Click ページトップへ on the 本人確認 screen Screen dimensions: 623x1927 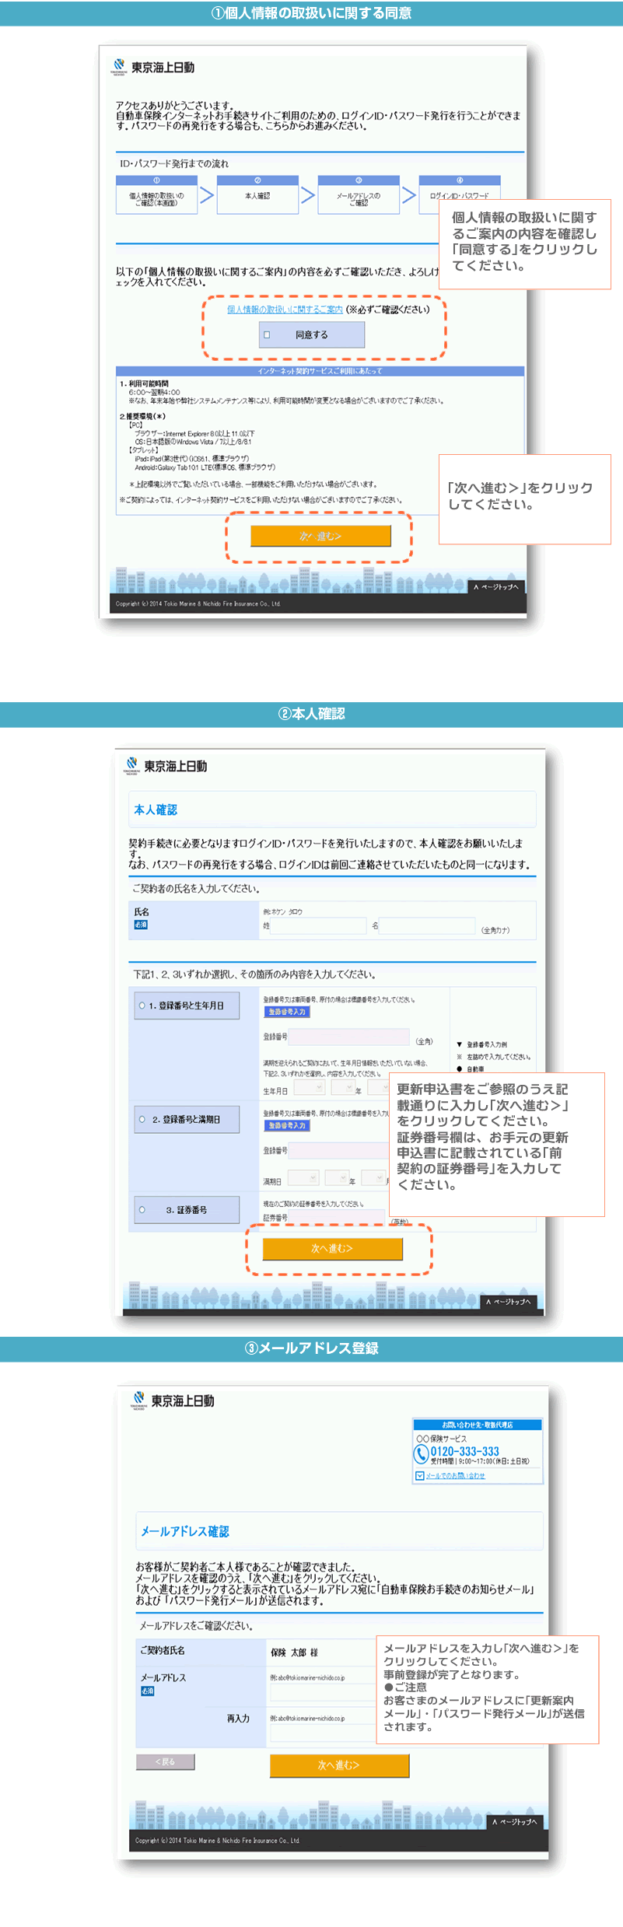click(508, 1301)
